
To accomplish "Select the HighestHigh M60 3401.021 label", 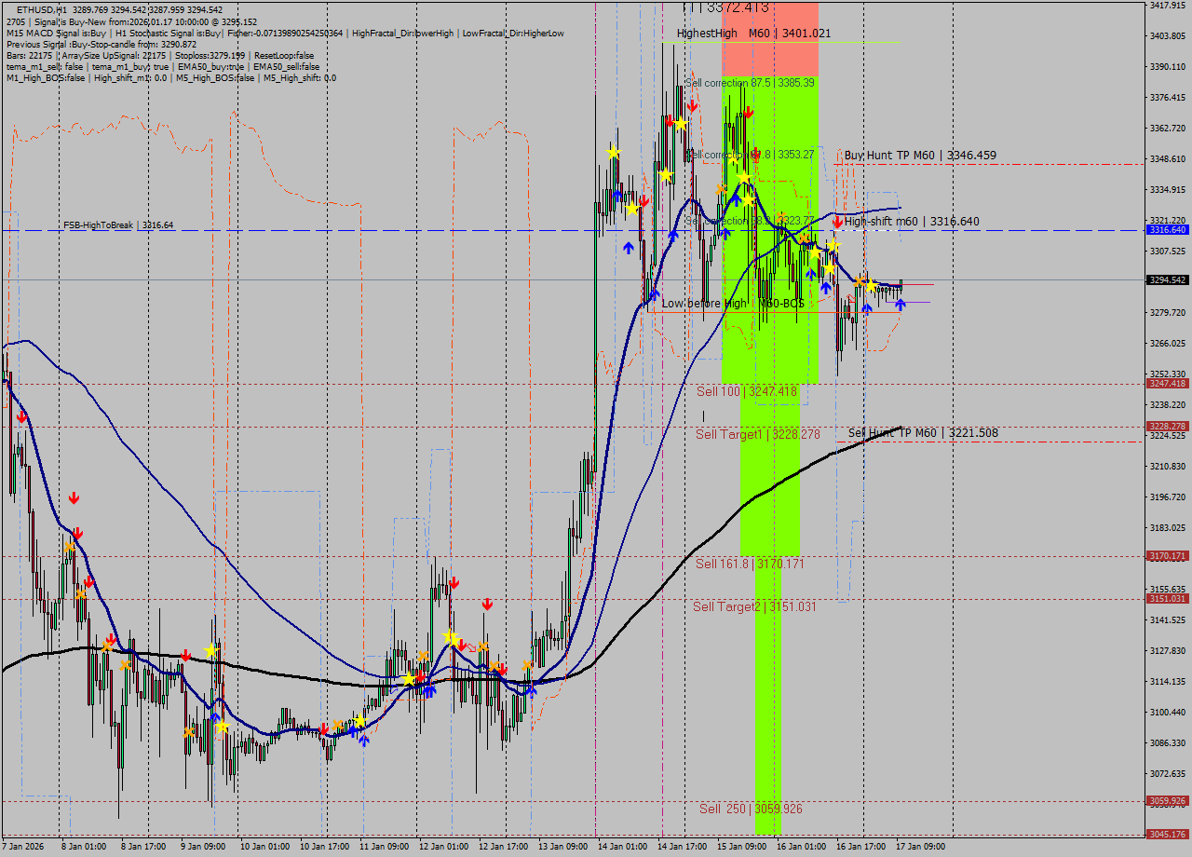I will pyautogui.click(x=753, y=33).
